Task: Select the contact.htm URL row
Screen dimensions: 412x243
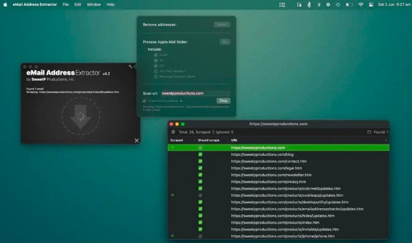Action: [x=278, y=161]
